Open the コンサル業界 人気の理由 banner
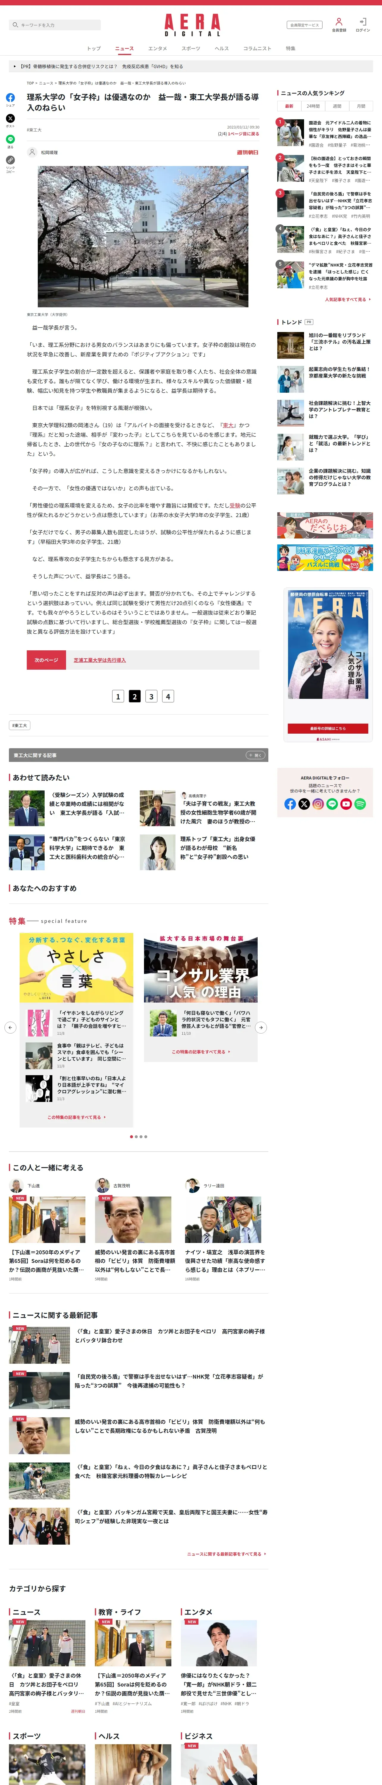 coord(201,969)
